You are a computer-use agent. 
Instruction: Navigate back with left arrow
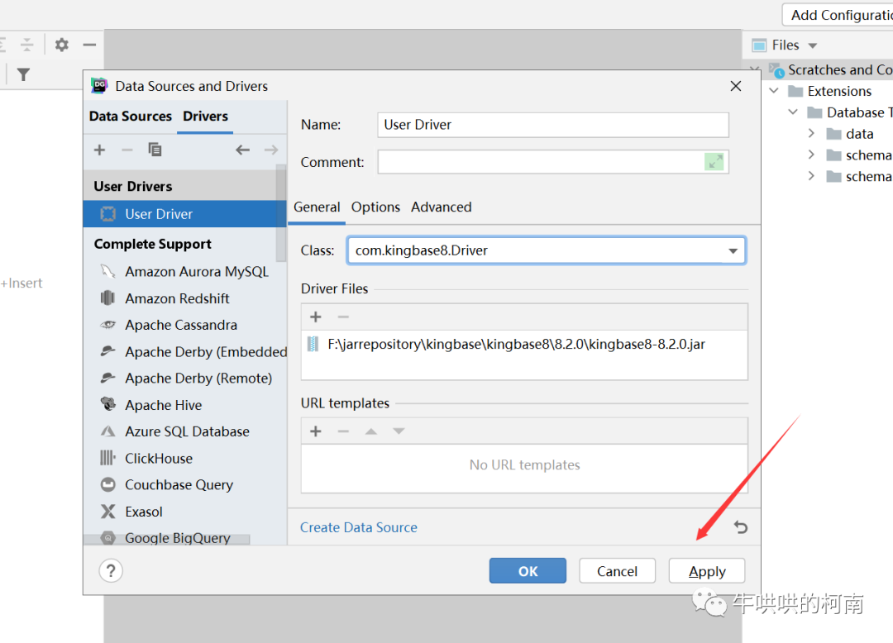(242, 150)
